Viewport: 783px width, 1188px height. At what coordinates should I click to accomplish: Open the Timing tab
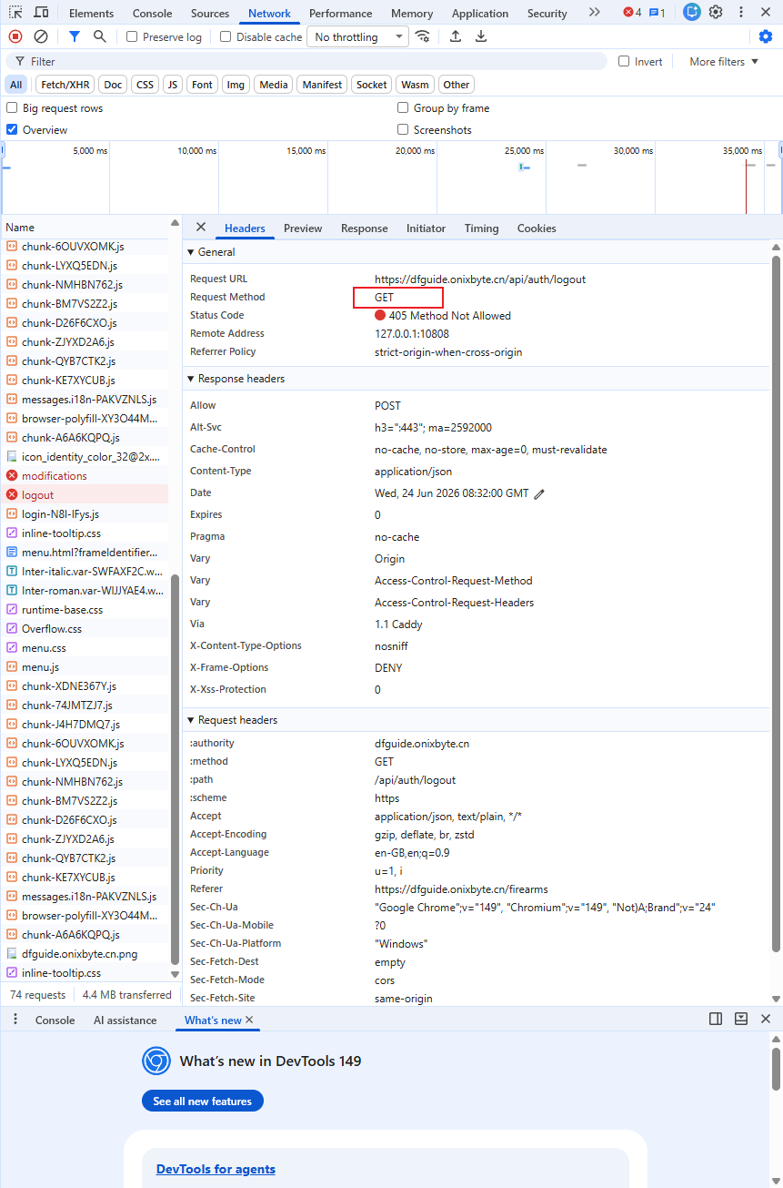tap(481, 228)
